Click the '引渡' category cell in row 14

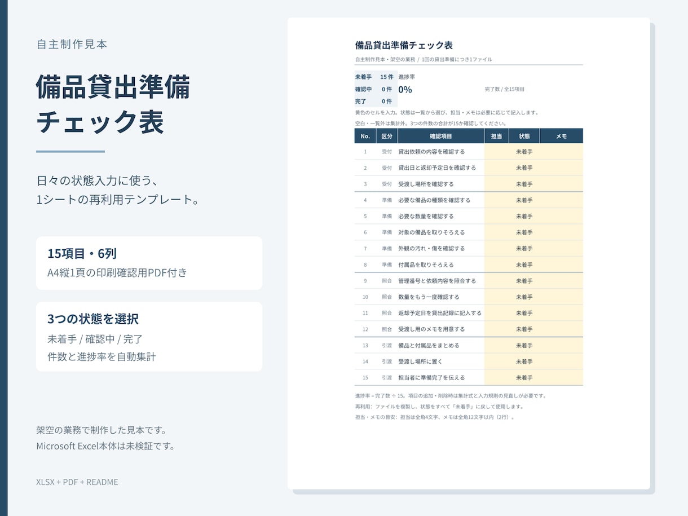387,361
